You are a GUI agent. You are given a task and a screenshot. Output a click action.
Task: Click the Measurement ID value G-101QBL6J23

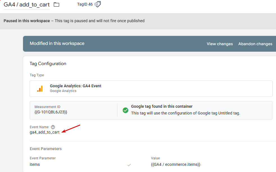[x=51, y=112]
